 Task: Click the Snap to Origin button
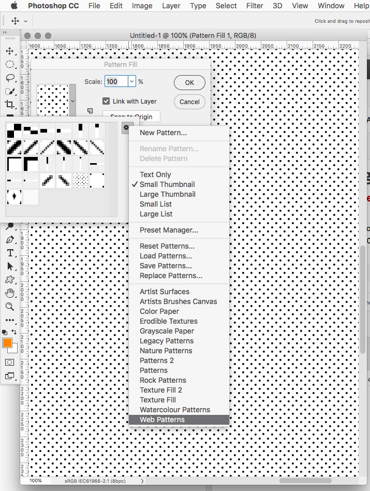click(131, 116)
